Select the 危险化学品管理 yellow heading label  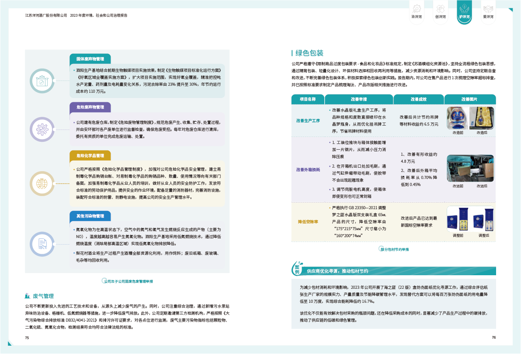(90, 156)
